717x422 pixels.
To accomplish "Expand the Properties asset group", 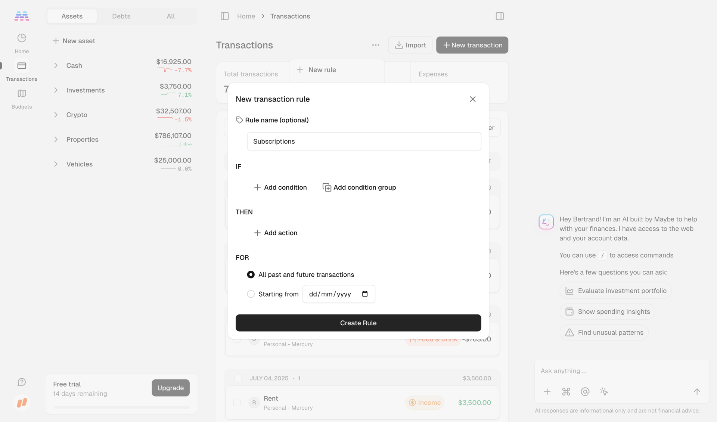I will click(56, 139).
